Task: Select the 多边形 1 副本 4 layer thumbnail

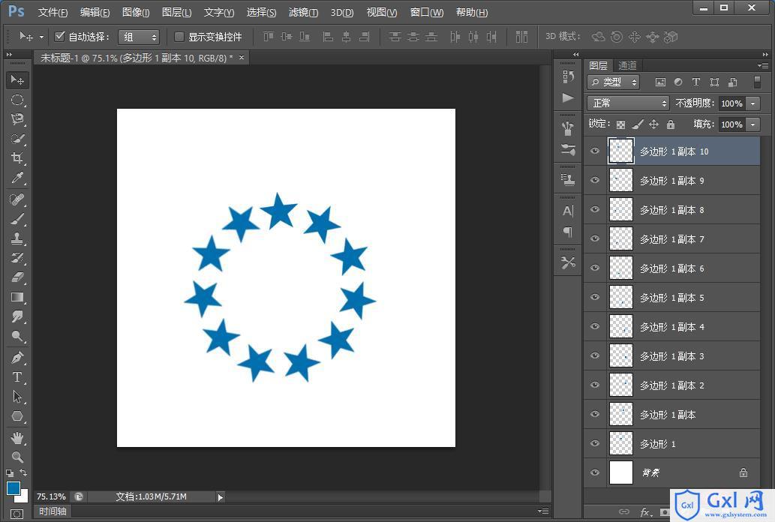Action: pyautogui.click(x=620, y=327)
